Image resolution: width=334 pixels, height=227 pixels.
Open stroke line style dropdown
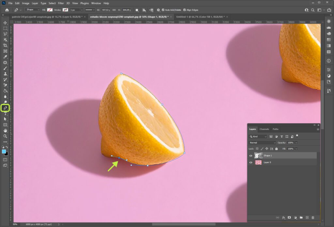click(90, 10)
